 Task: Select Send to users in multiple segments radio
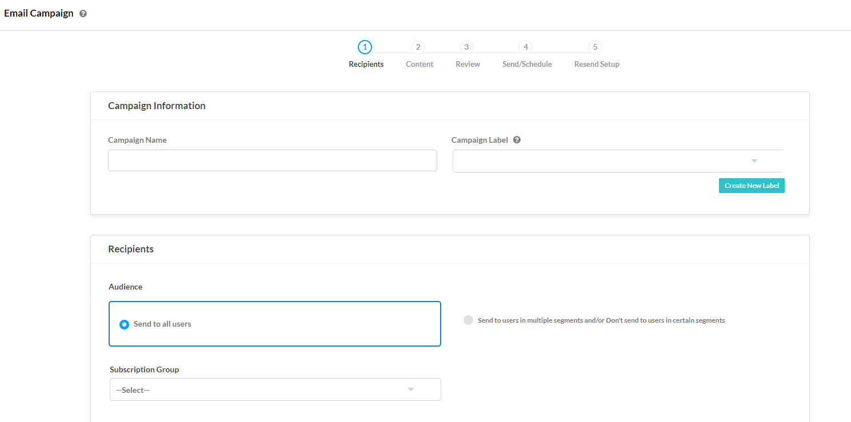pyautogui.click(x=468, y=320)
